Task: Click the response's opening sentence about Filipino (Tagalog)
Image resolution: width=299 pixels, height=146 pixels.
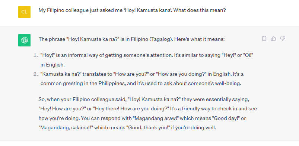Action: click(131, 39)
